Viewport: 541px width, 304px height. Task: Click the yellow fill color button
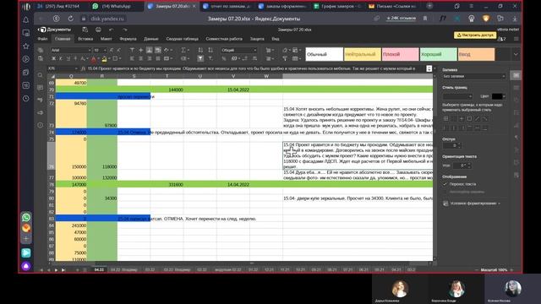(104, 59)
